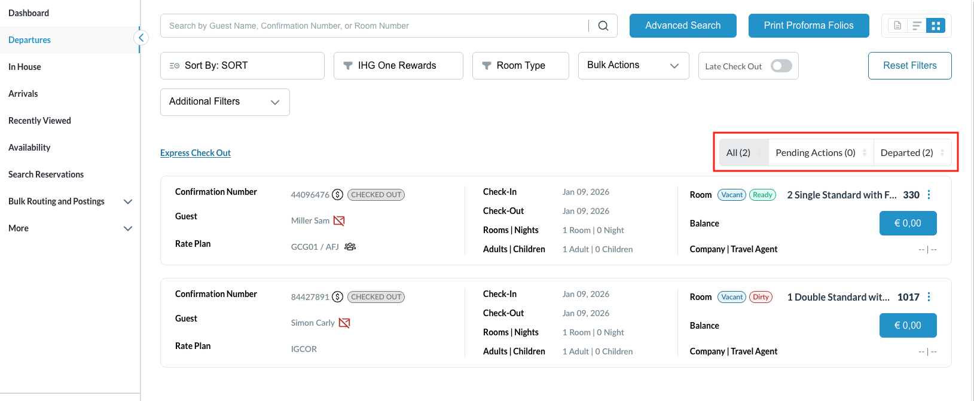This screenshot has width=974, height=401.
Task: Click Reset Filters button
Action: click(x=909, y=66)
